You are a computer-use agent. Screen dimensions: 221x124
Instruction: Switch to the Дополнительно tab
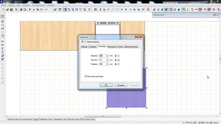tap(131, 46)
